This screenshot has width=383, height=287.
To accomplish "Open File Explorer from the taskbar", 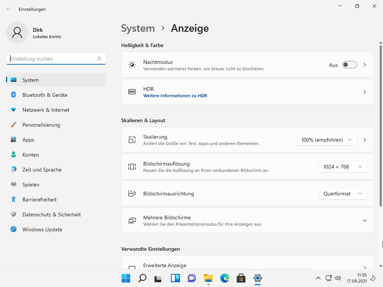I will (208, 278).
